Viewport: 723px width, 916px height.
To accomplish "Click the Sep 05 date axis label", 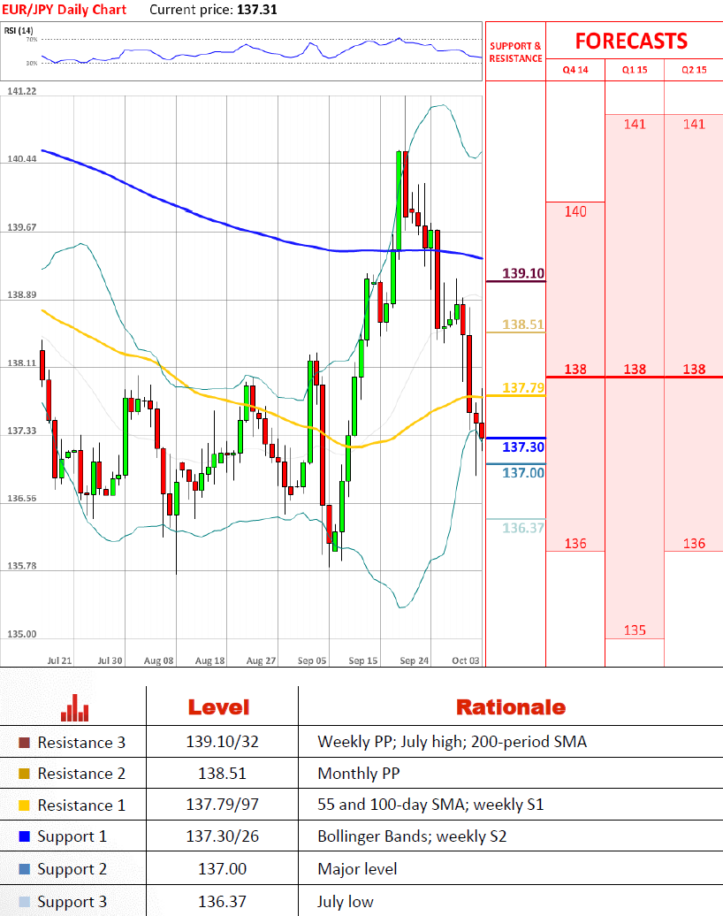I will tap(312, 660).
